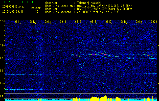
Task: Click the 0918 time marker
Action: pyautogui.click(x=124, y=21)
